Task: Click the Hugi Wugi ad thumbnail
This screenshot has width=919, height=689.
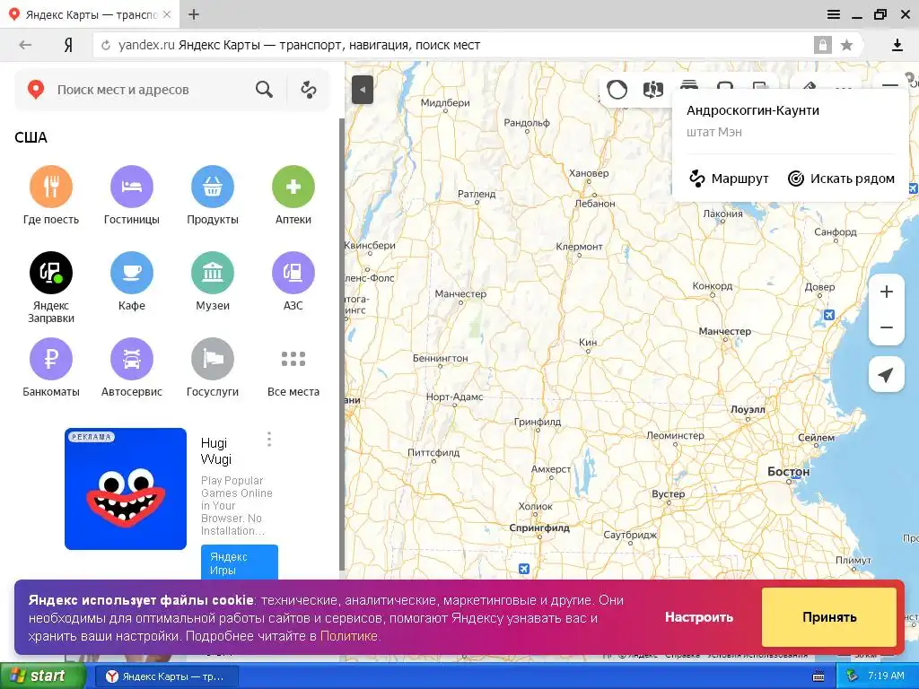Action: pyautogui.click(x=126, y=489)
